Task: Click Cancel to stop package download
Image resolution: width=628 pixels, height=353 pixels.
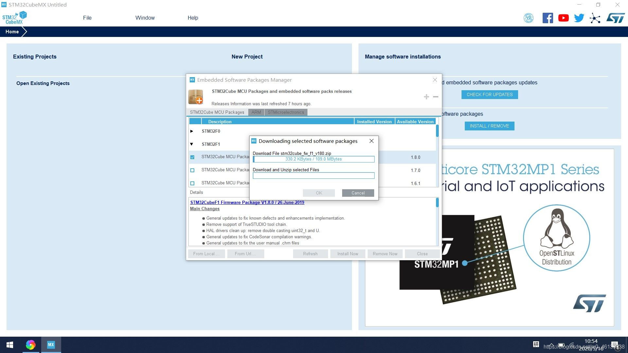Action: click(358, 193)
